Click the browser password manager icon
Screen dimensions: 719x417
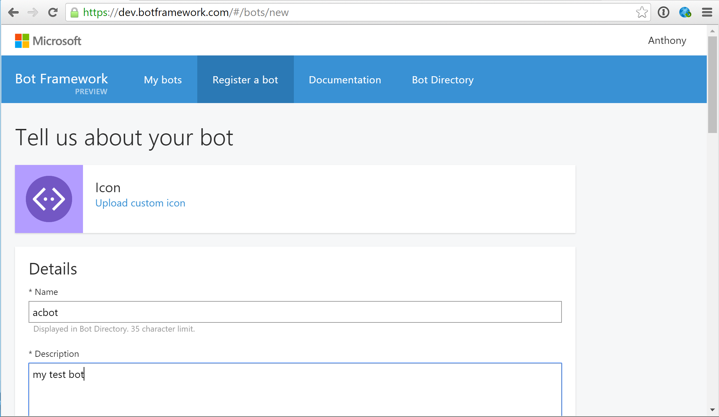(x=665, y=12)
